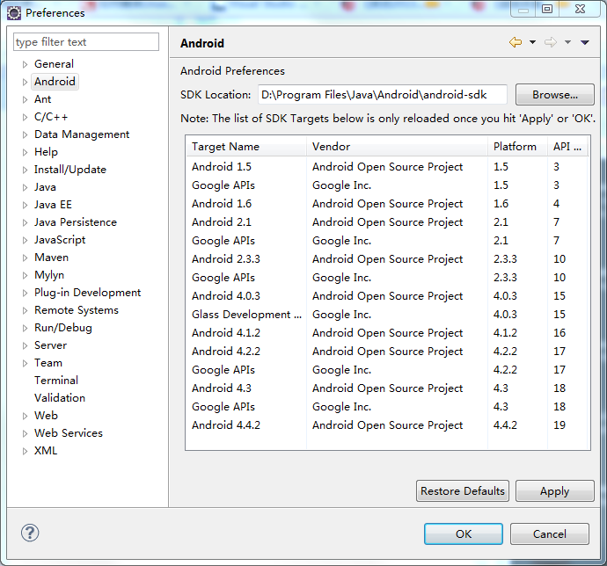Select the Android 4.0.3 target row
607x566 pixels.
coord(388,296)
